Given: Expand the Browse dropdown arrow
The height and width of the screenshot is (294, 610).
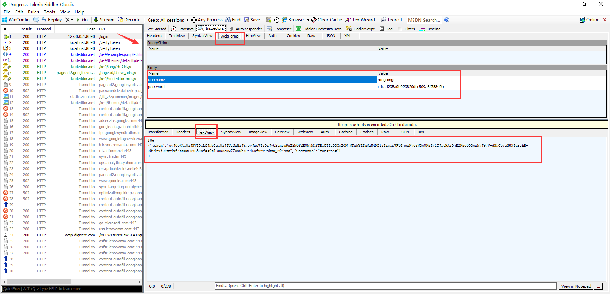Looking at the screenshot, I should 308,20.
